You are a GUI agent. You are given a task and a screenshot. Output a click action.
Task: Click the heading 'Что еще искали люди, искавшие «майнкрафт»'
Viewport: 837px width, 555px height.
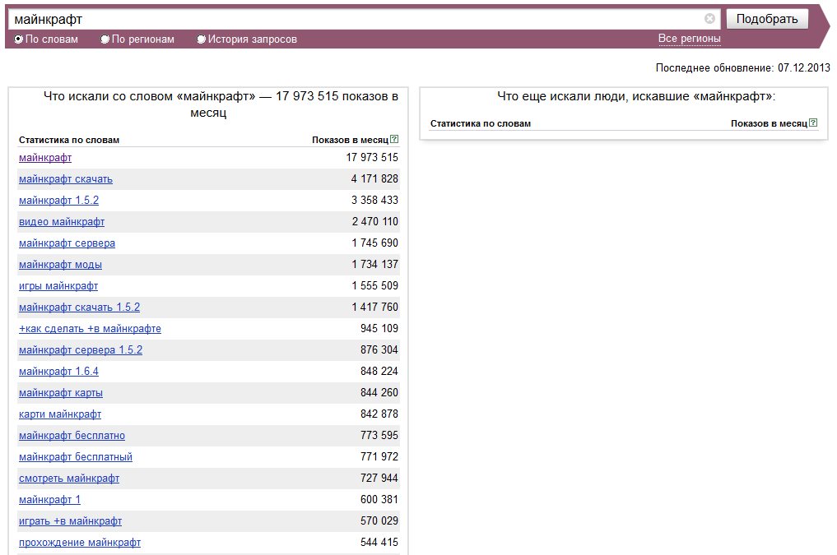click(x=636, y=96)
